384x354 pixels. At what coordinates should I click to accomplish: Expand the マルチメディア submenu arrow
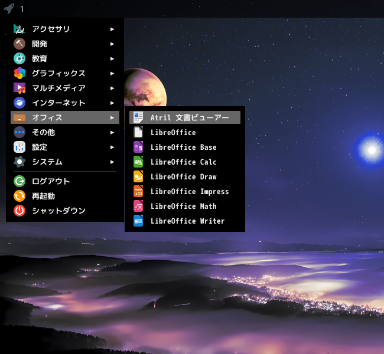112,88
